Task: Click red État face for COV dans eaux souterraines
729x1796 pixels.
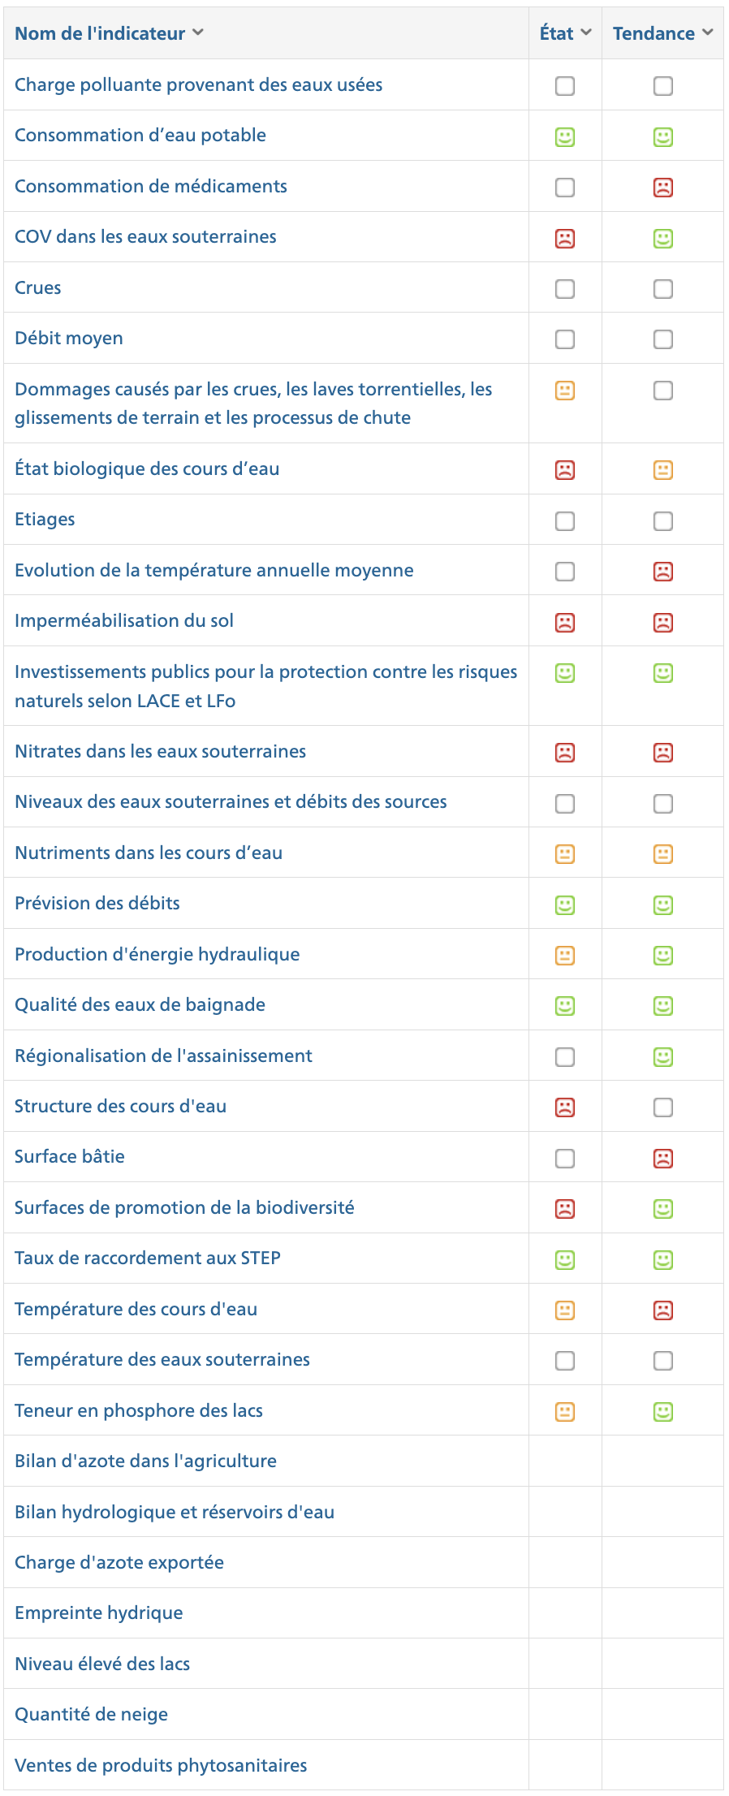Action: pyautogui.click(x=565, y=239)
